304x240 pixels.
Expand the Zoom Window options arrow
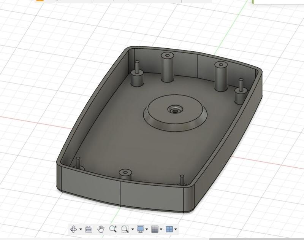(133, 229)
